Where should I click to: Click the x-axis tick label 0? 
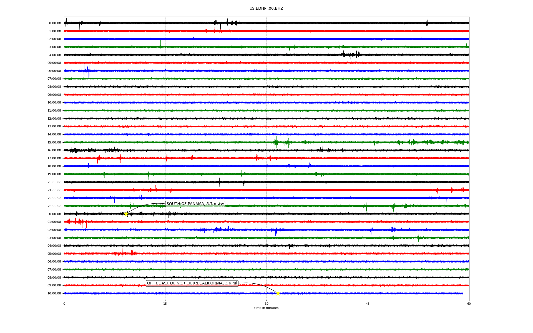coord(64,304)
